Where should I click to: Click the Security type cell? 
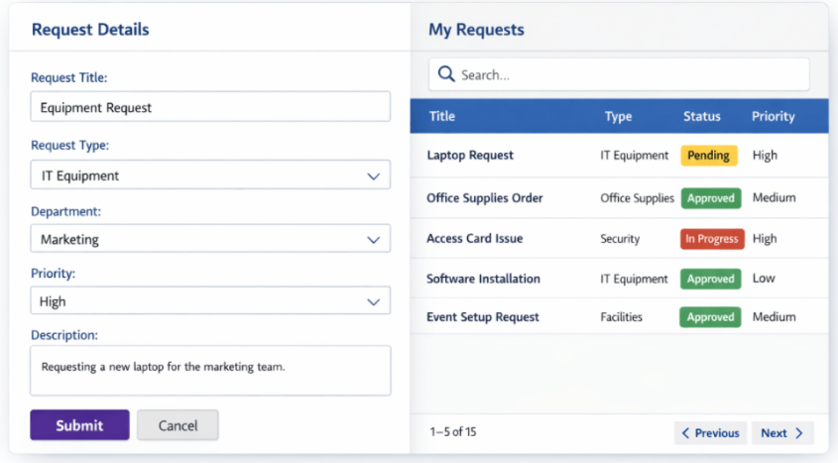pos(620,239)
